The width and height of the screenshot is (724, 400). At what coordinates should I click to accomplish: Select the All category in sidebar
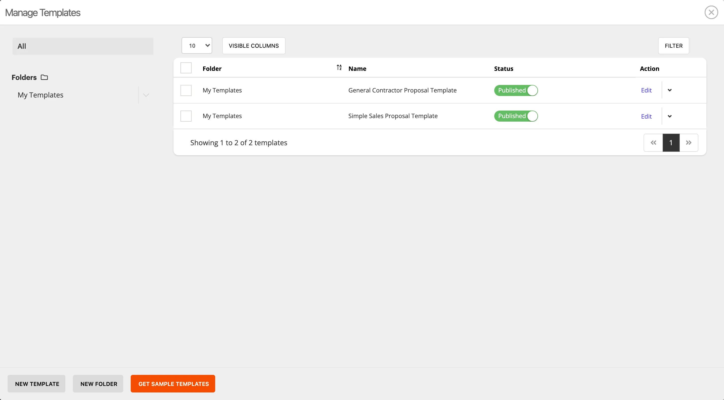click(x=83, y=46)
